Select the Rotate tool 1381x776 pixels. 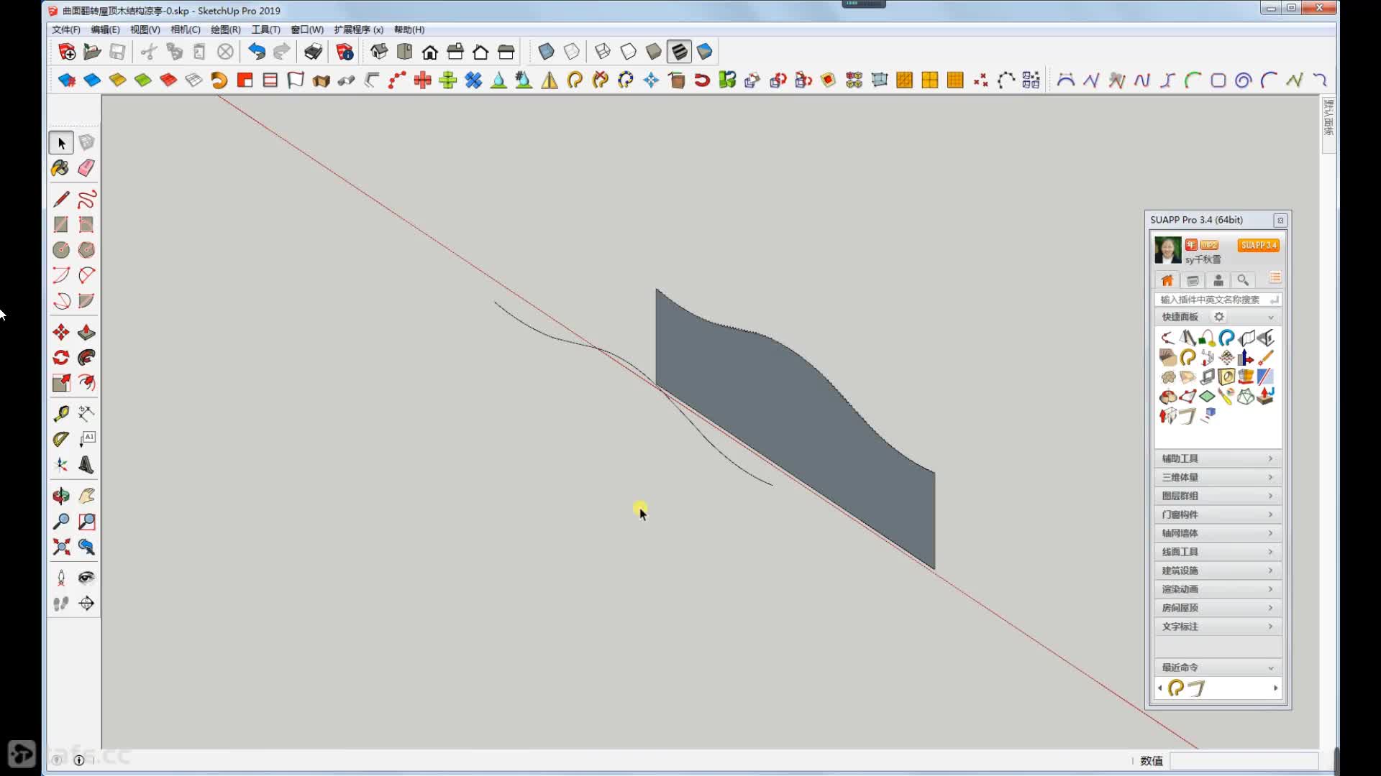pos(61,357)
